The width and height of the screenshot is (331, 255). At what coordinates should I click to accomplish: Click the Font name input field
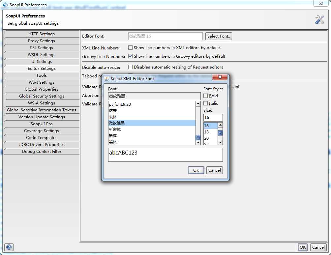click(x=154, y=96)
